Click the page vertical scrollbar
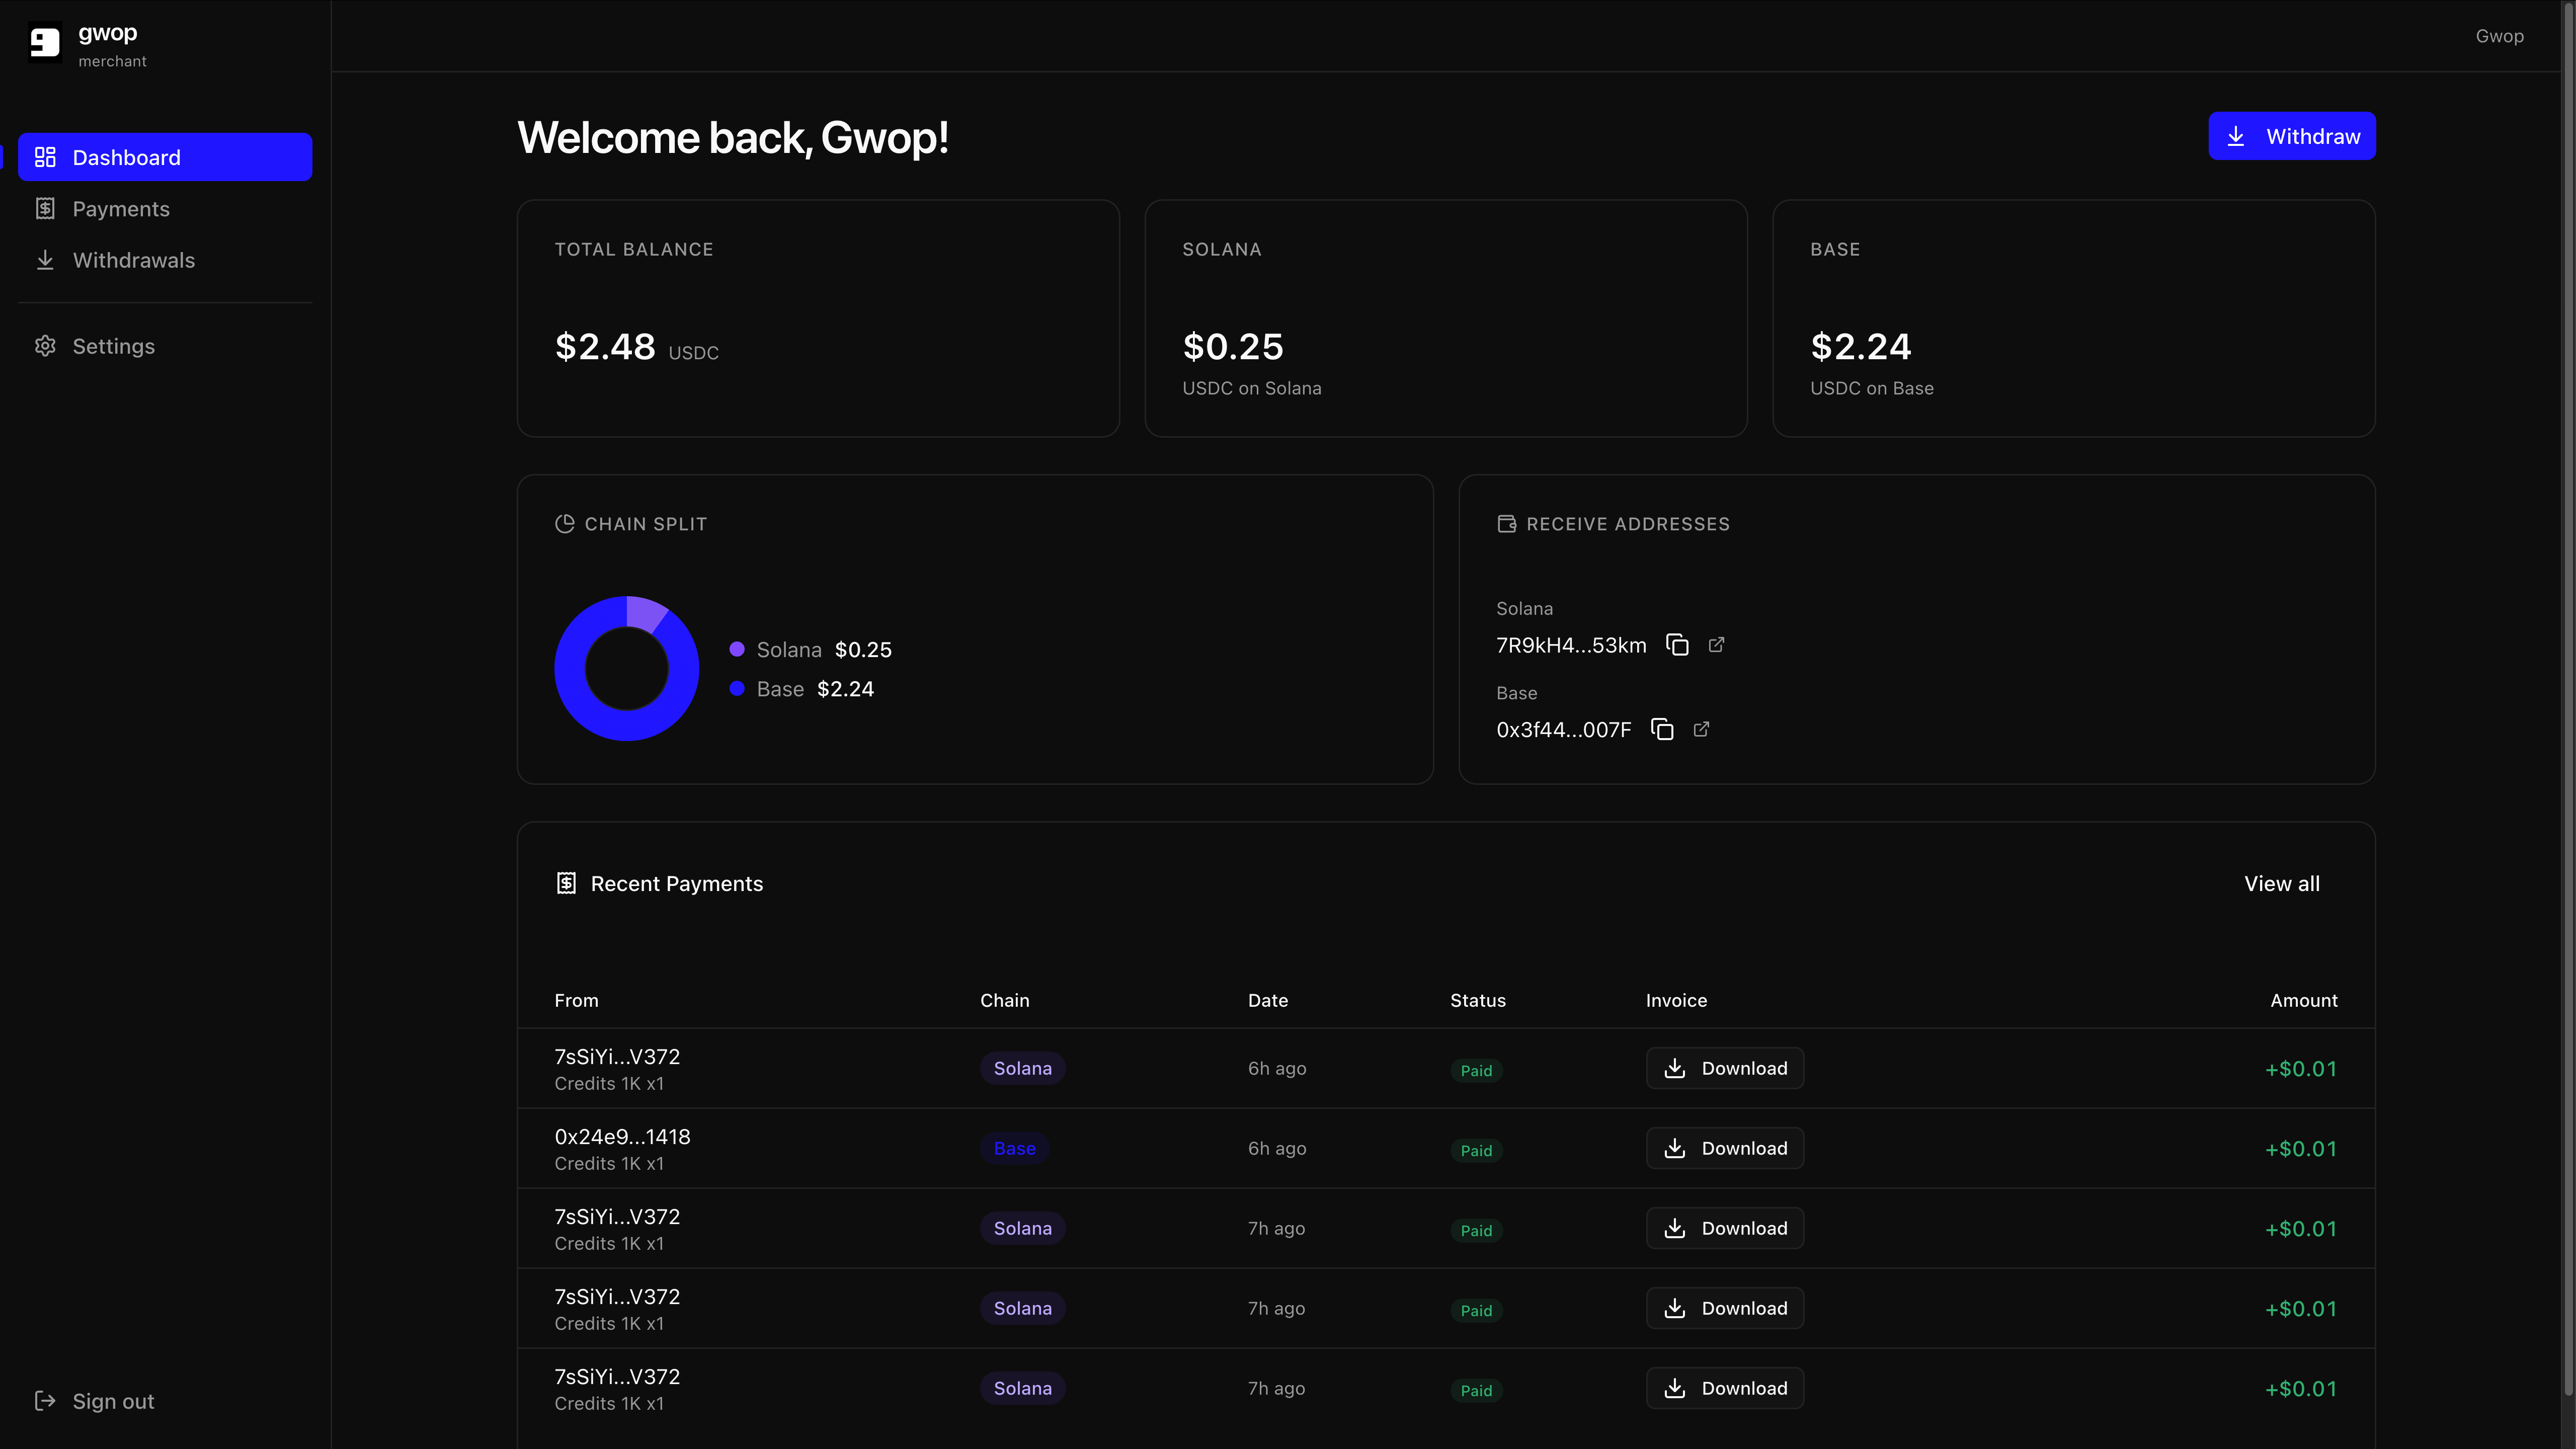Screen dimensions: 2576x1449 [x=2568, y=700]
